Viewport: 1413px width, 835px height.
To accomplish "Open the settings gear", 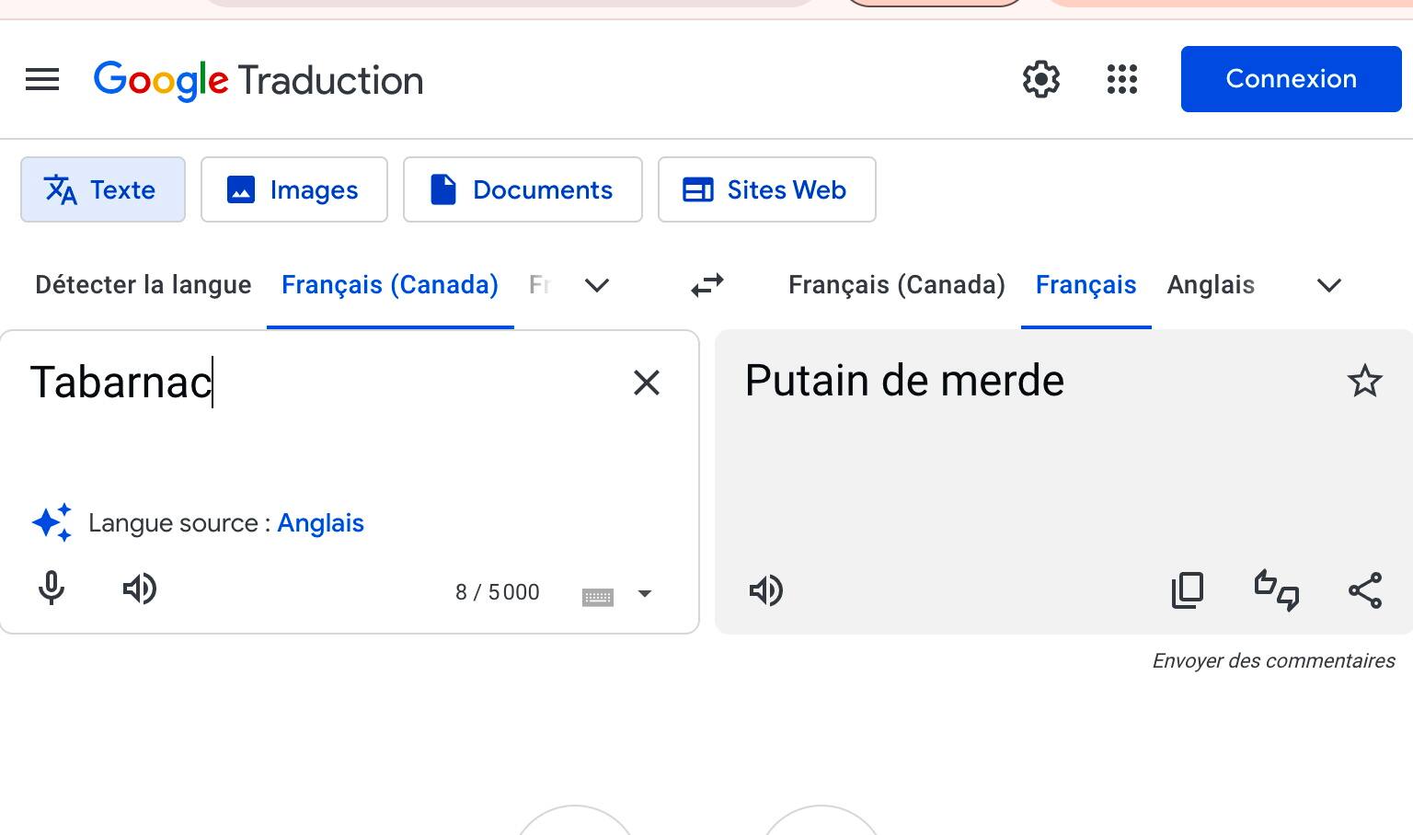I will click(1040, 80).
